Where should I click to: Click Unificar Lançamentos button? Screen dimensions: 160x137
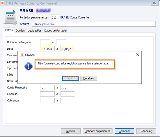97,131
